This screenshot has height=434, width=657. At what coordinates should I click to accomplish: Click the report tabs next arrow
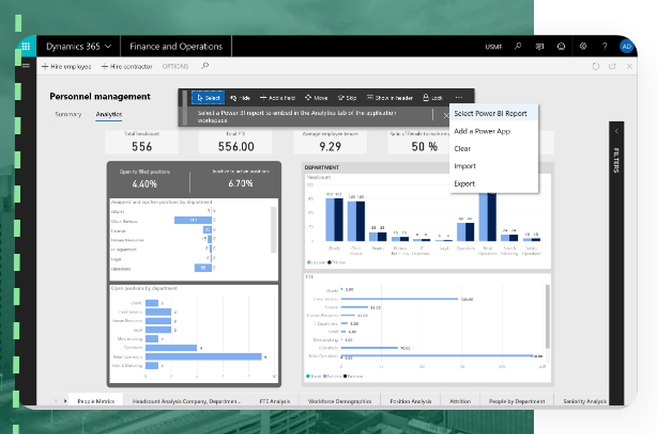point(65,401)
